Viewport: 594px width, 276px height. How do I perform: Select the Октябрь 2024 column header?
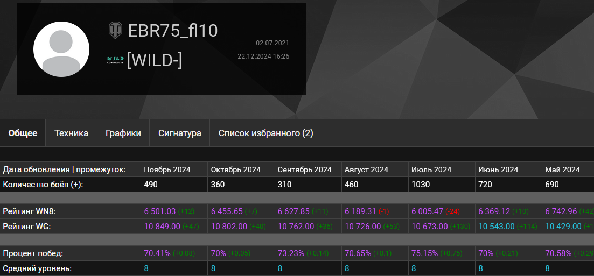tap(236, 169)
